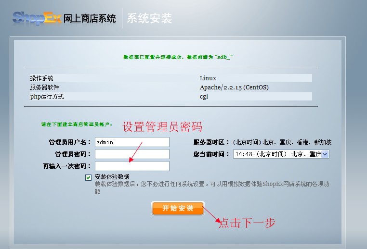Click the 系统安装 heading text
Image resolution: width=367 pixels, height=249 pixels.
[x=150, y=18]
